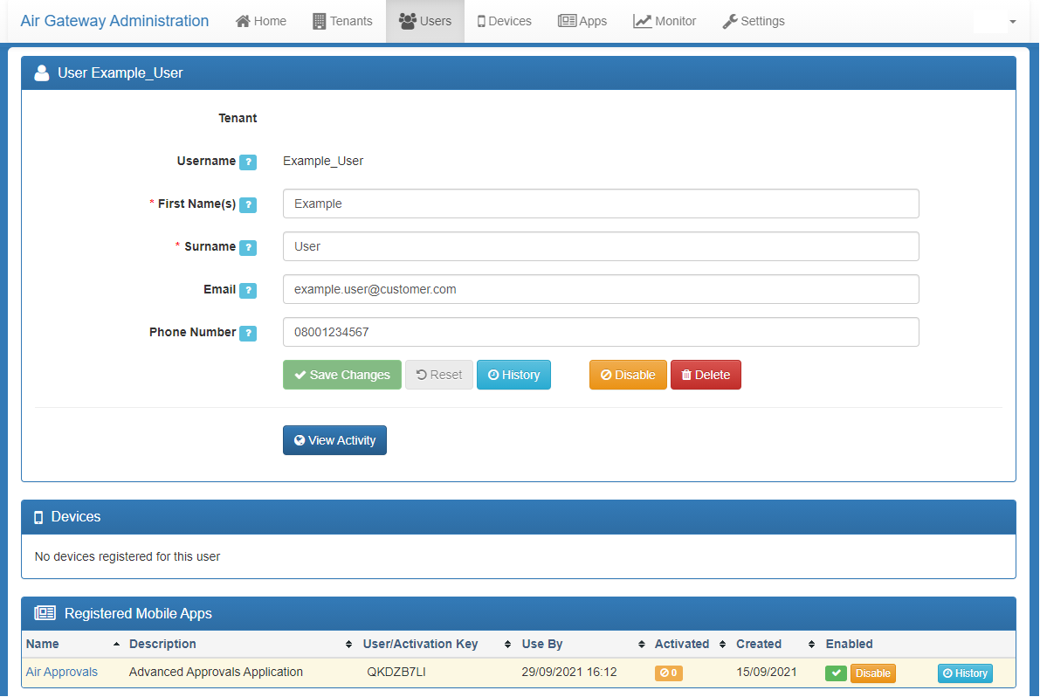
Task: Open the user History
Action: [x=514, y=375]
